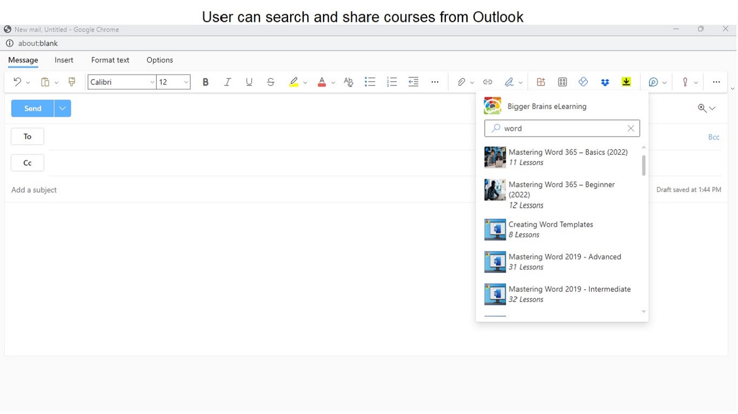
Task: Click the chat bubble toolbar icon
Action: [653, 82]
